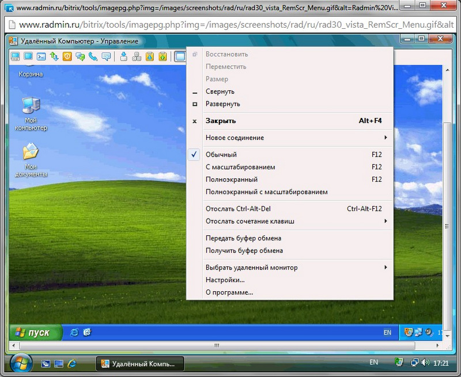Click EN language indicator in Vista taskbar
This screenshot has width=461, height=377.
click(373, 362)
